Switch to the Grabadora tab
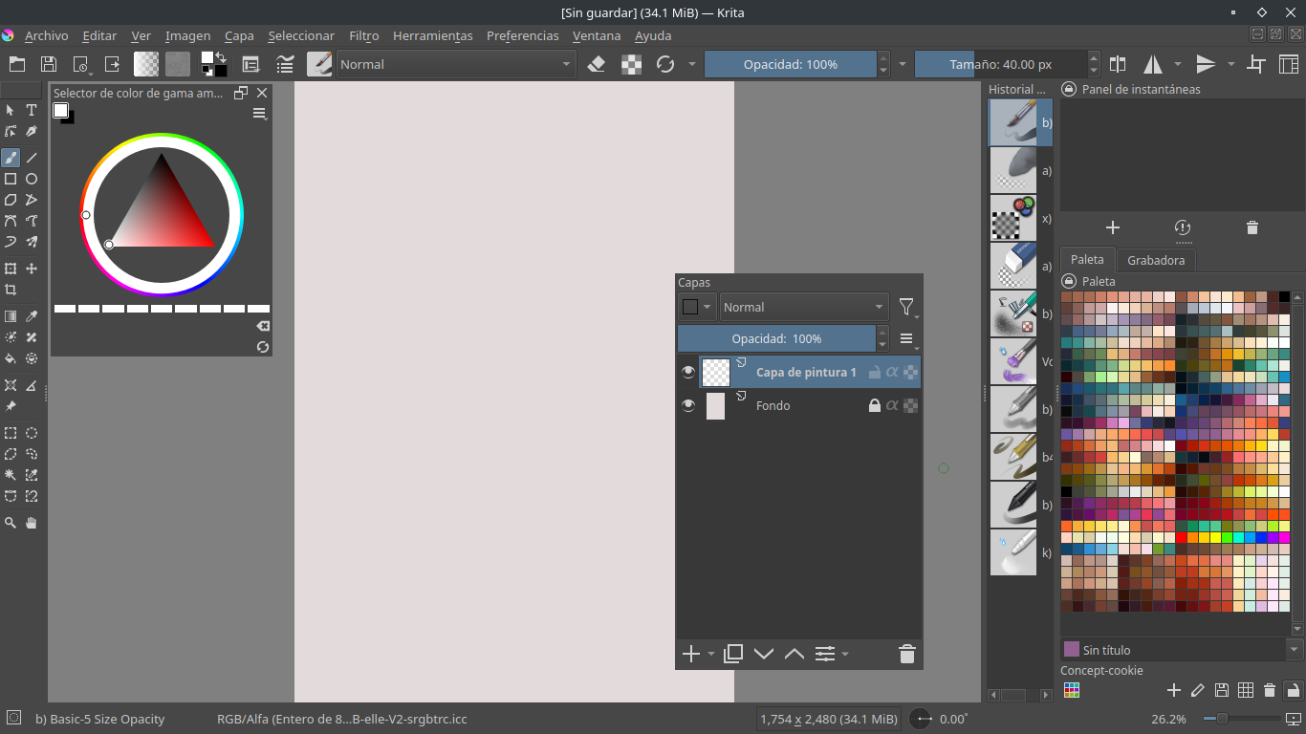The height and width of the screenshot is (734, 1306). pyautogui.click(x=1155, y=260)
